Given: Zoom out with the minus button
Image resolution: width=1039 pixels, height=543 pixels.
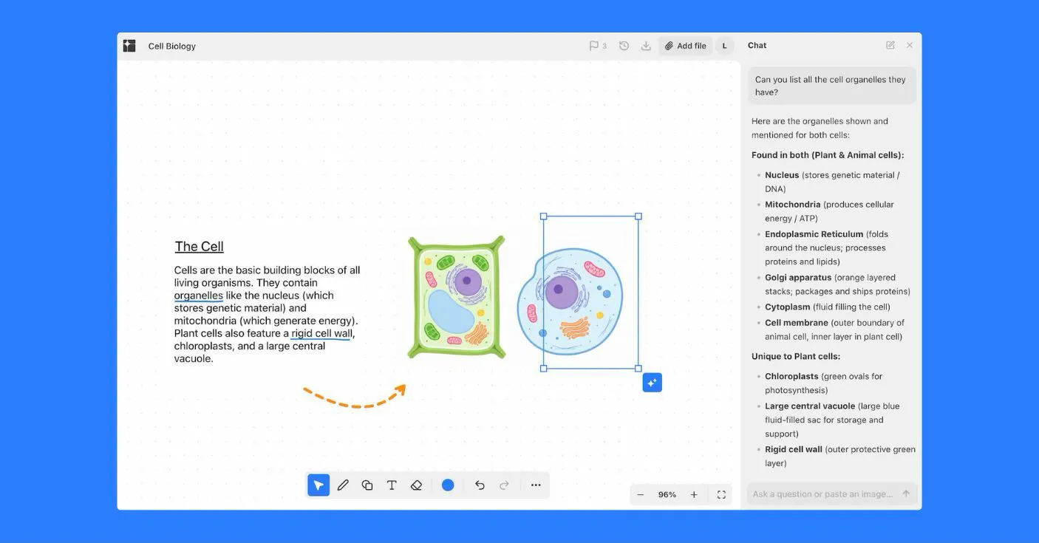Looking at the screenshot, I should [641, 495].
